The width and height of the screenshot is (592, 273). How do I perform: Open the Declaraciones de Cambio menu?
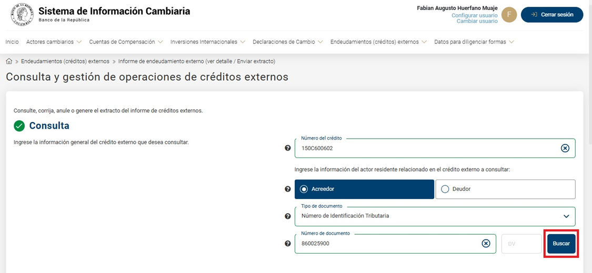287,42
